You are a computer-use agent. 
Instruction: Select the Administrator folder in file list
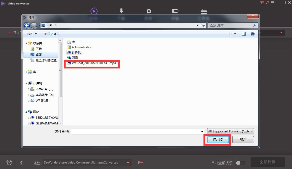tap(80, 47)
